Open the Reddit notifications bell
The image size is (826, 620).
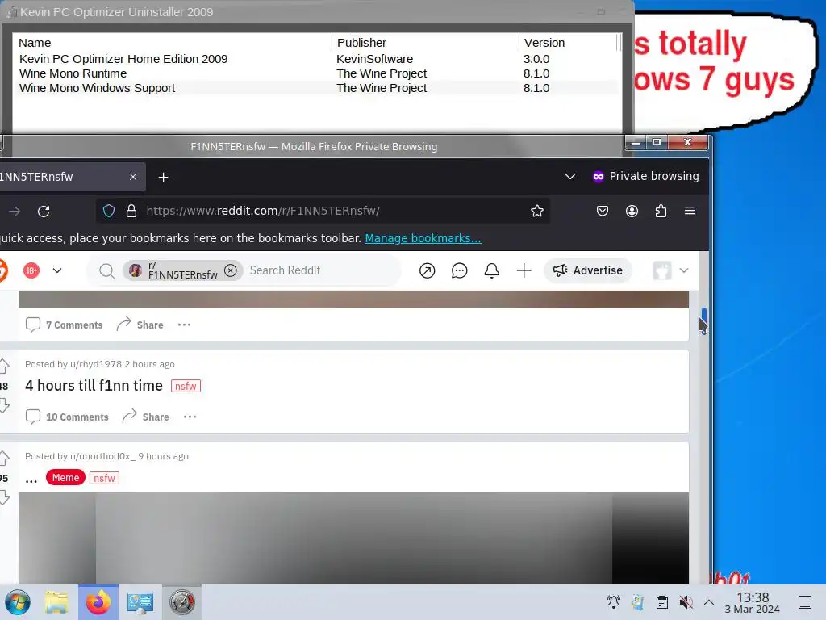pyautogui.click(x=491, y=270)
